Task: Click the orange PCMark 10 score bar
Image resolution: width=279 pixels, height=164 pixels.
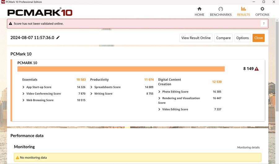Action: (121, 69)
